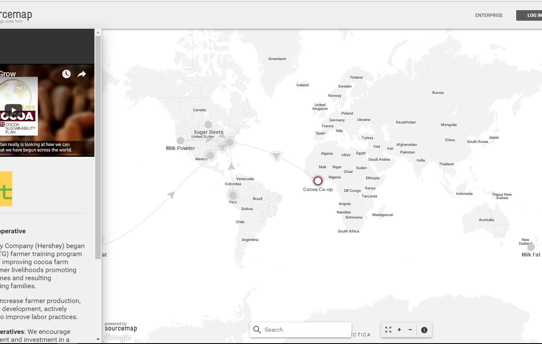This screenshot has height=344, width=542.
Task: Select the Milk Powder supplier node
Action: (180, 141)
